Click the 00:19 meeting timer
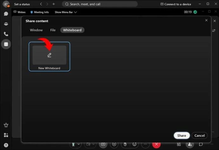 point(188,12)
